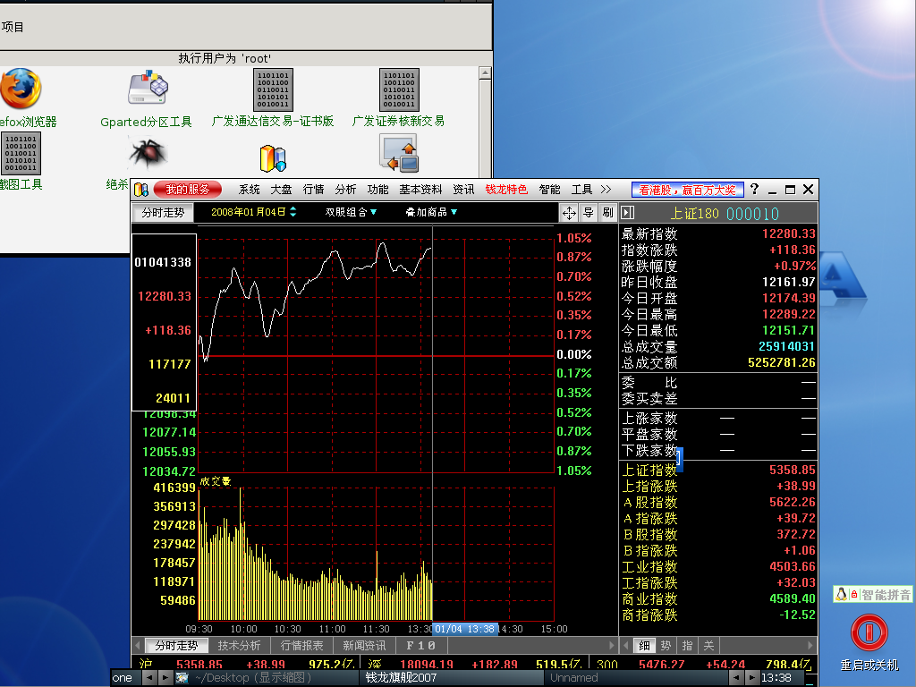The height and width of the screenshot is (687, 916).
Task: Click the 智能拼音 input method indicator
Action: tap(872, 595)
